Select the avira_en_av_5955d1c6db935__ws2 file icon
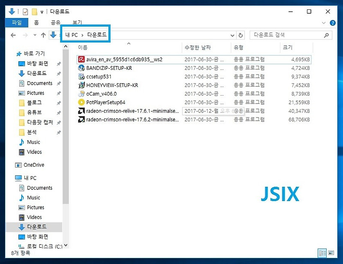Screen dimensions: 343x264 click(x=81, y=59)
